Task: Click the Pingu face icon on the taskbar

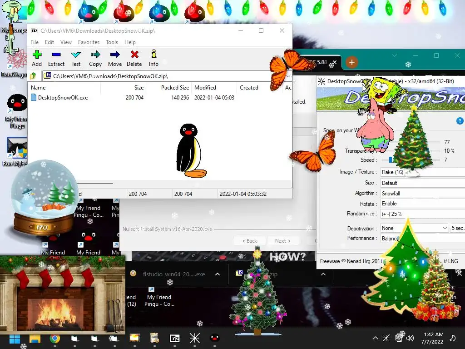Action: coord(215,338)
